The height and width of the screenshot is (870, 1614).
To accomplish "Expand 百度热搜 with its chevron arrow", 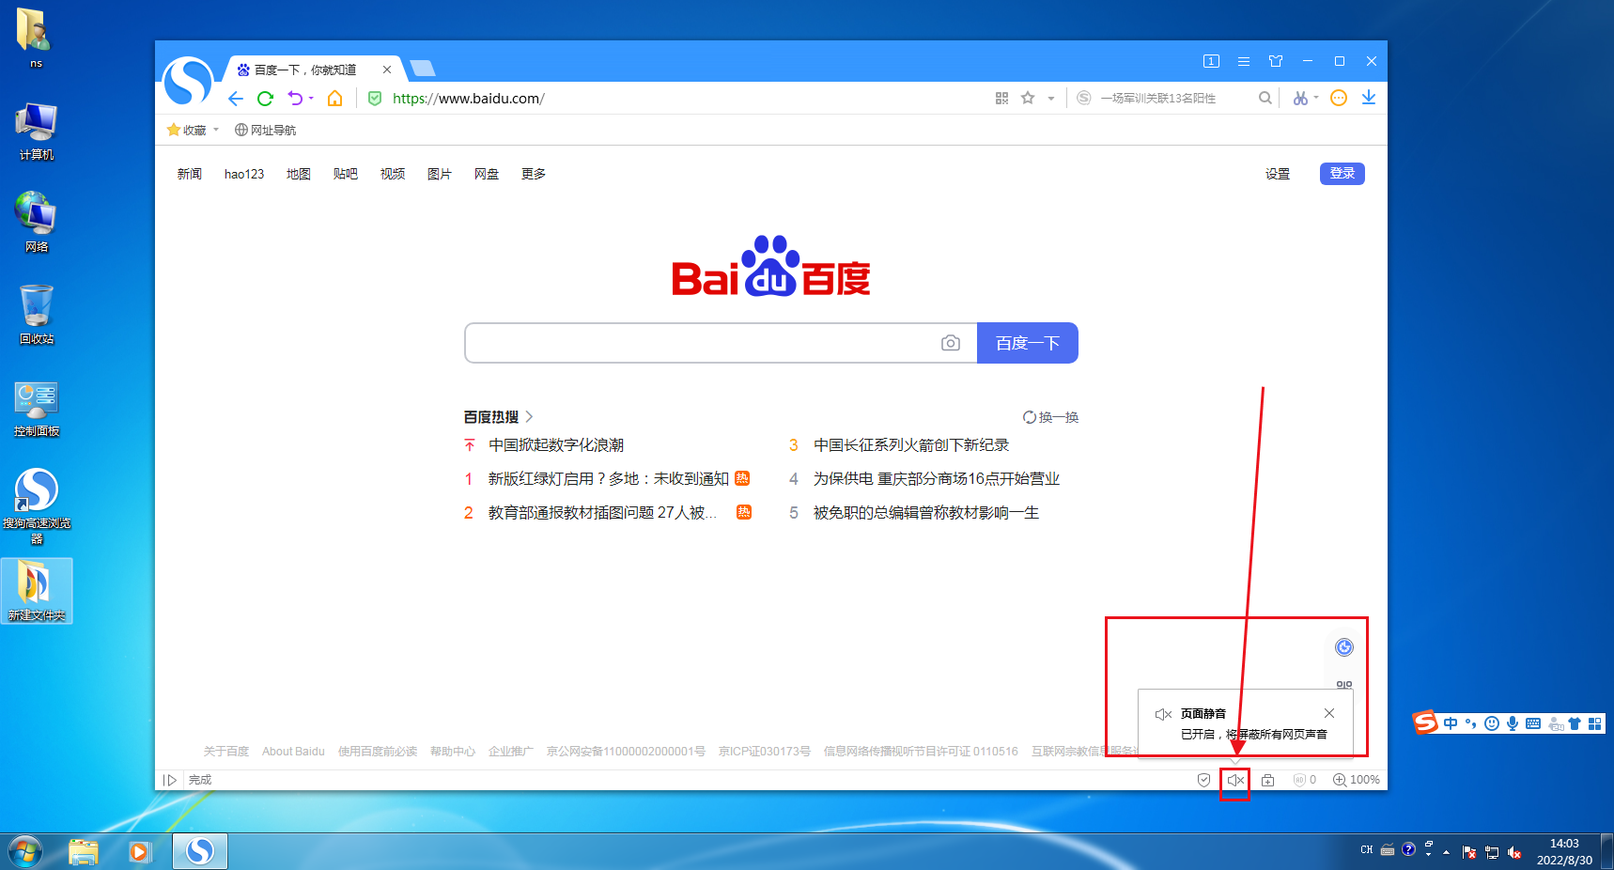I will (529, 416).
